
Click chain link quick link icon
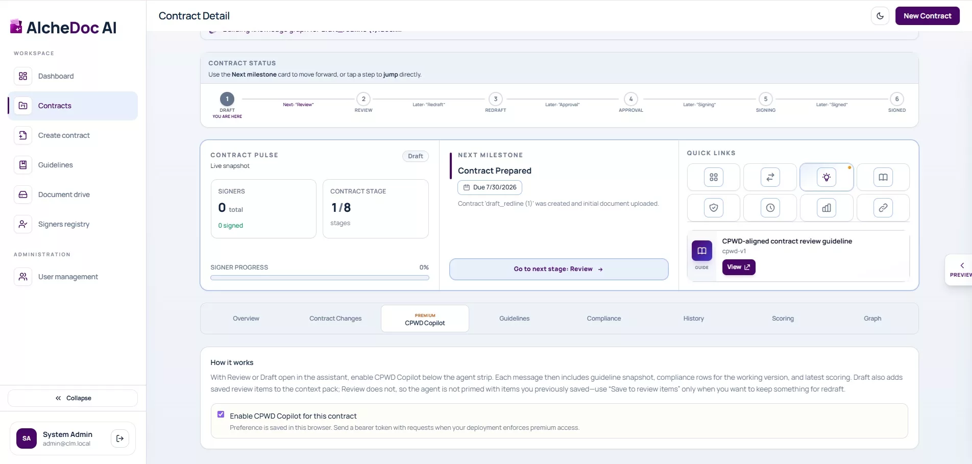click(883, 208)
